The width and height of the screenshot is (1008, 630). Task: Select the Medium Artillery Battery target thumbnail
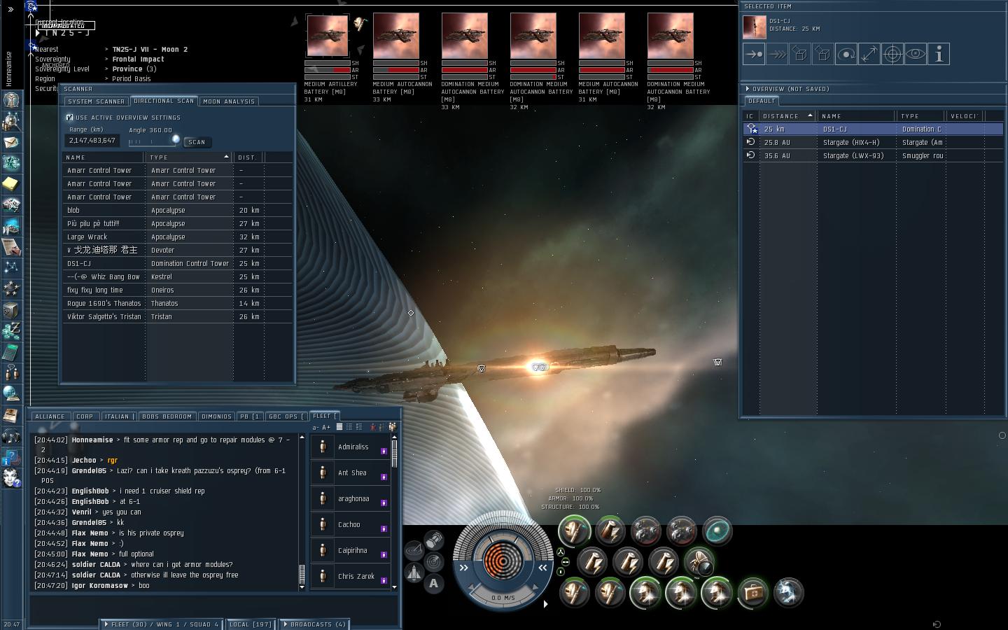[x=328, y=35]
